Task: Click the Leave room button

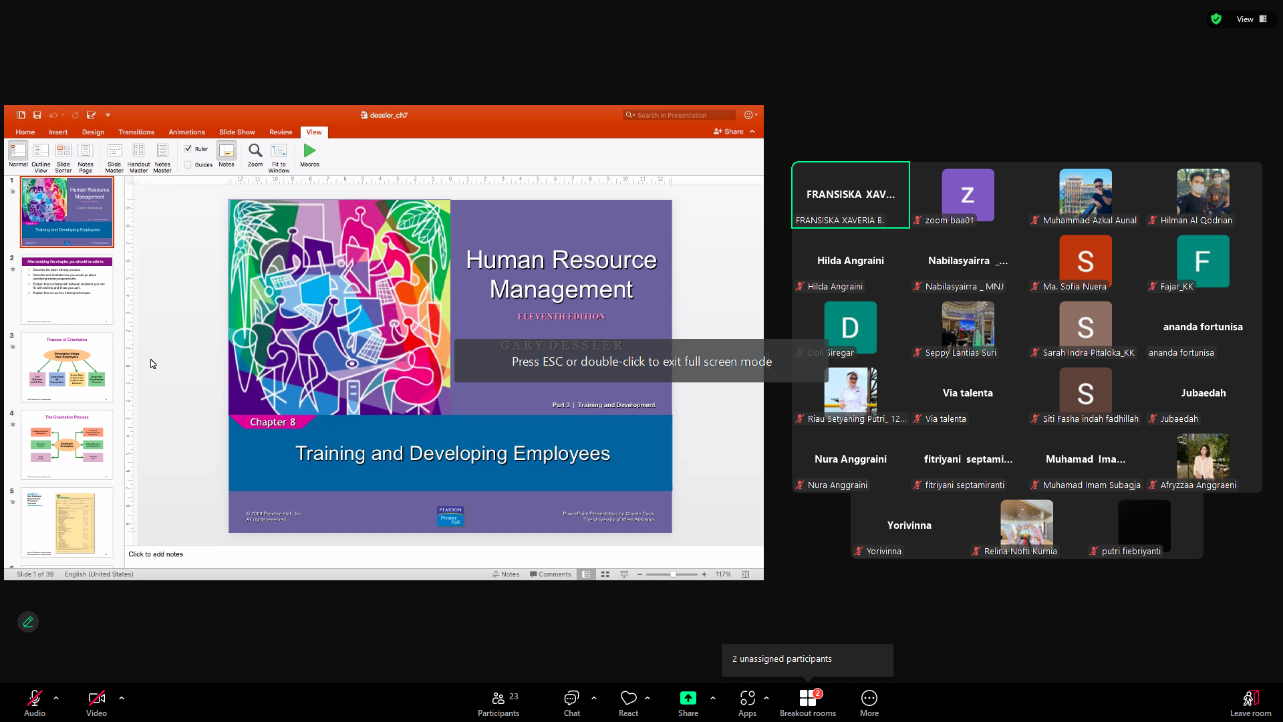Action: tap(1251, 703)
